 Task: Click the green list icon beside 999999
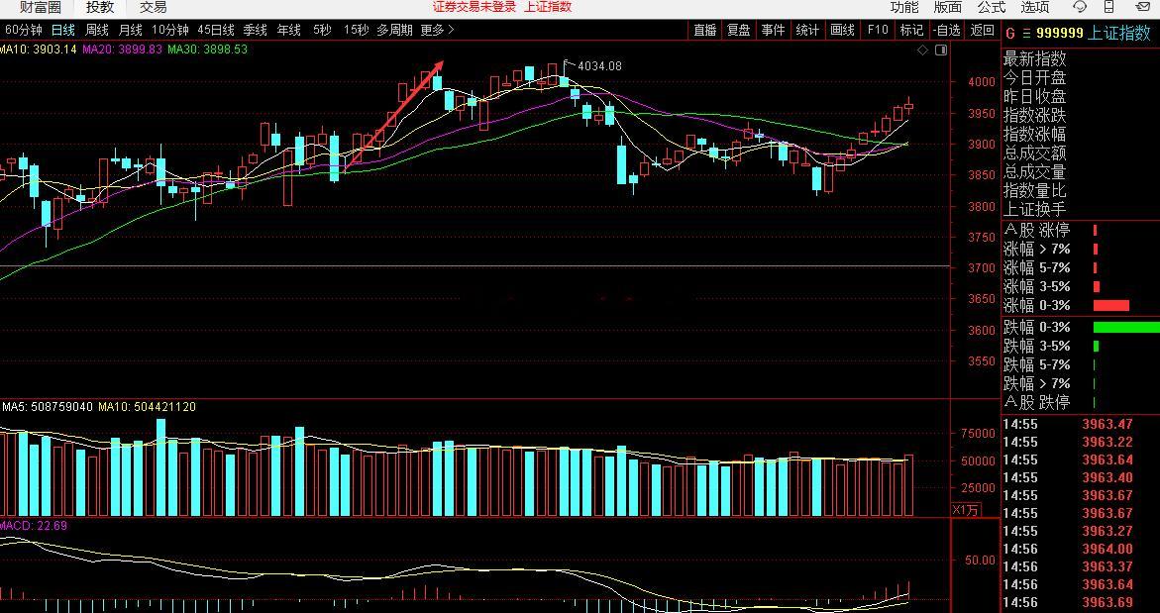pyautogui.click(x=1026, y=34)
